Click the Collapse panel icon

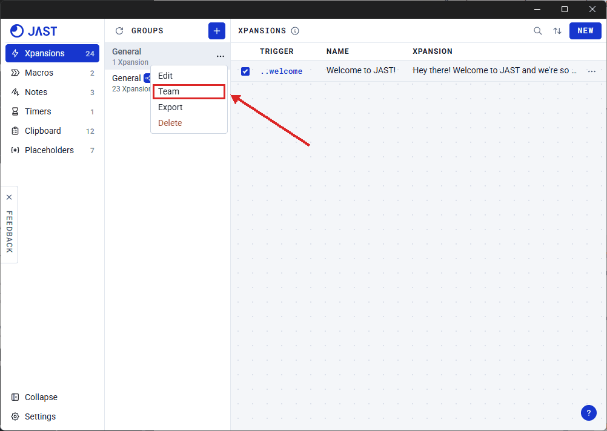(x=15, y=397)
